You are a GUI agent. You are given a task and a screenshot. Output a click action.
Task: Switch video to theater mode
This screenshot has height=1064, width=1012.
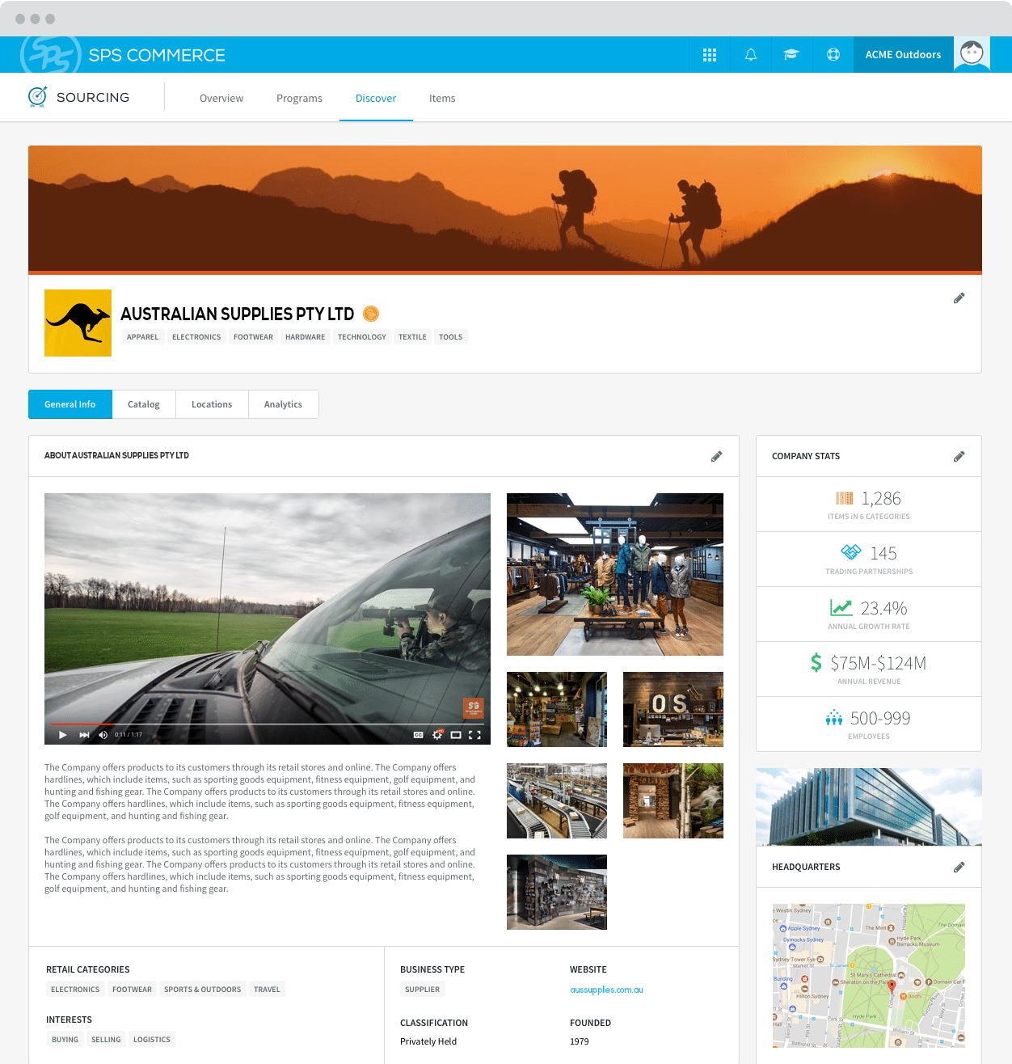[456, 735]
